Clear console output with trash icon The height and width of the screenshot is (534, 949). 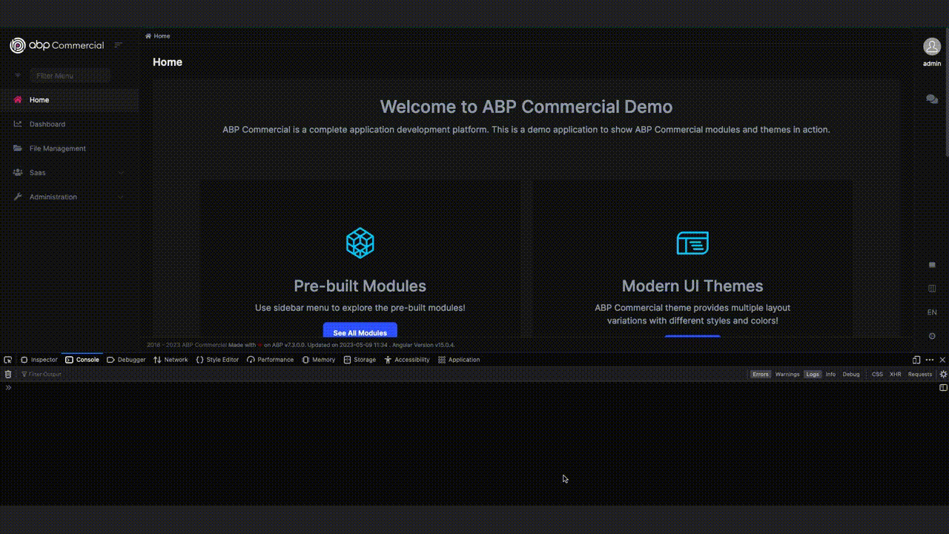[8, 375]
